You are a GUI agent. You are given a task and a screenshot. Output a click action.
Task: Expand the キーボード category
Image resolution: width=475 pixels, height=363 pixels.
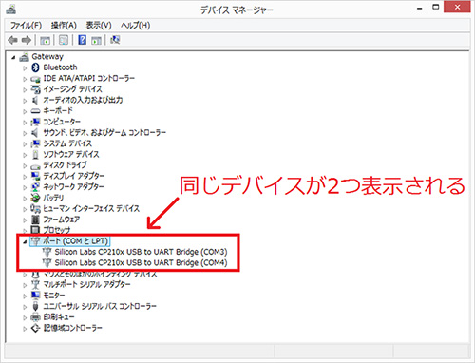click(25, 111)
